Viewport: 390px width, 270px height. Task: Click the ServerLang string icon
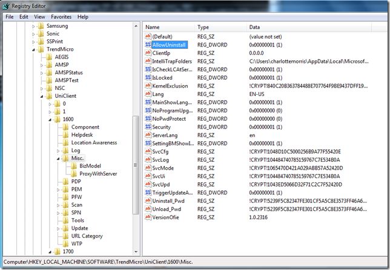(148, 135)
